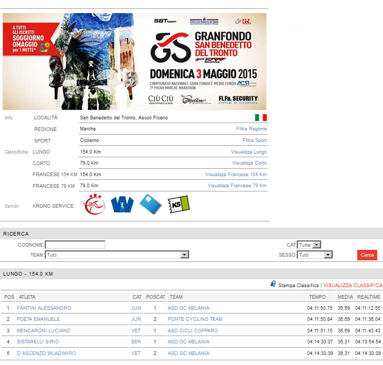Click Stampa Classifica link
Image resolution: width=383 pixels, height=365 pixels.
tap(298, 285)
